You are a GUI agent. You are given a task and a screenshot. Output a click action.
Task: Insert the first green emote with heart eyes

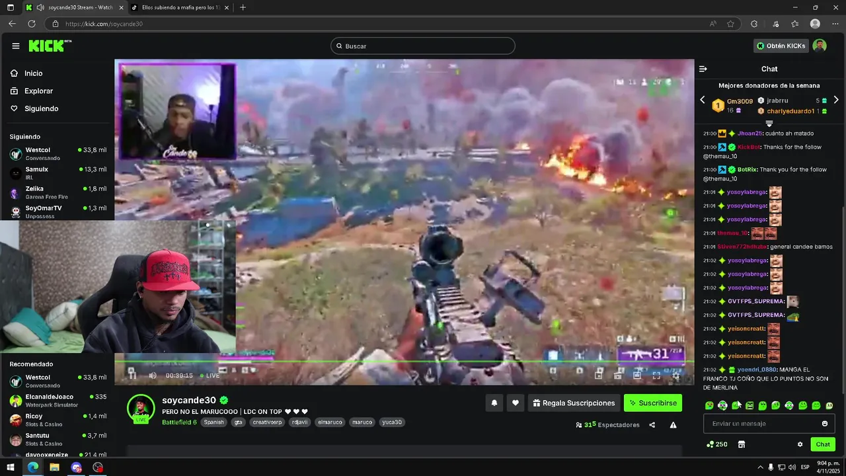tap(709, 405)
